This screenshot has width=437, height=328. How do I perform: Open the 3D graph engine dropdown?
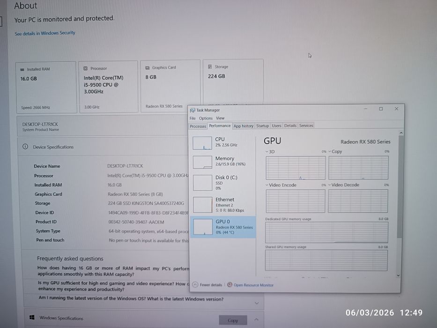point(270,152)
